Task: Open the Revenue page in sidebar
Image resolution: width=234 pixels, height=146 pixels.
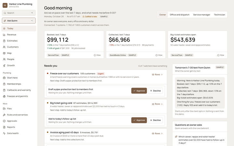Action: coord(19,35)
